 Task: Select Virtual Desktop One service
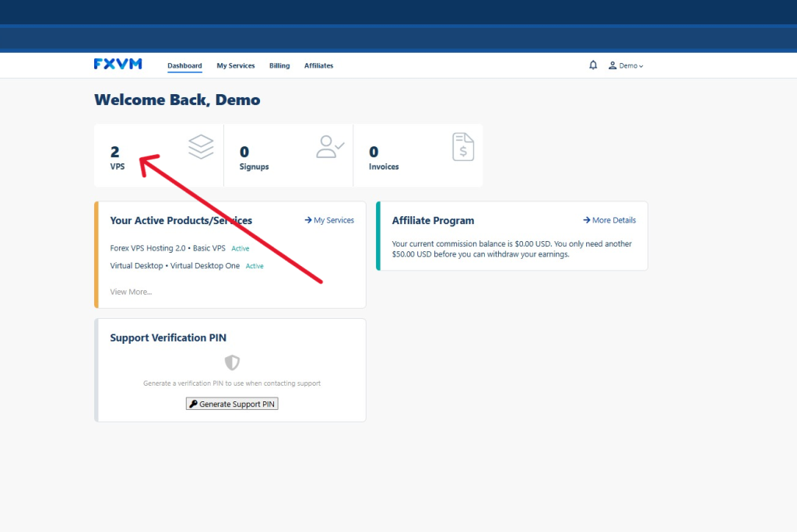click(176, 266)
